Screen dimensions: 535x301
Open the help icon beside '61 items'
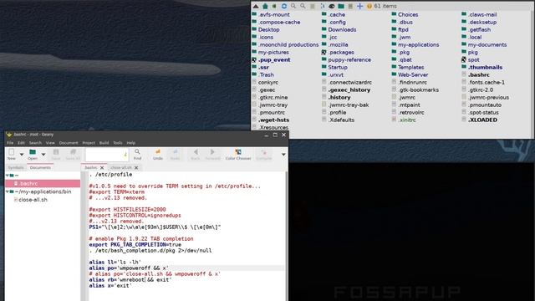click(x=369, y=6)
